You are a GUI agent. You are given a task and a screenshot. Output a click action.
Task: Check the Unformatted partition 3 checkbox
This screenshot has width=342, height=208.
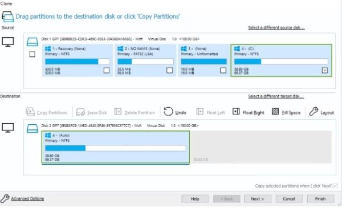tap(223, 70)
